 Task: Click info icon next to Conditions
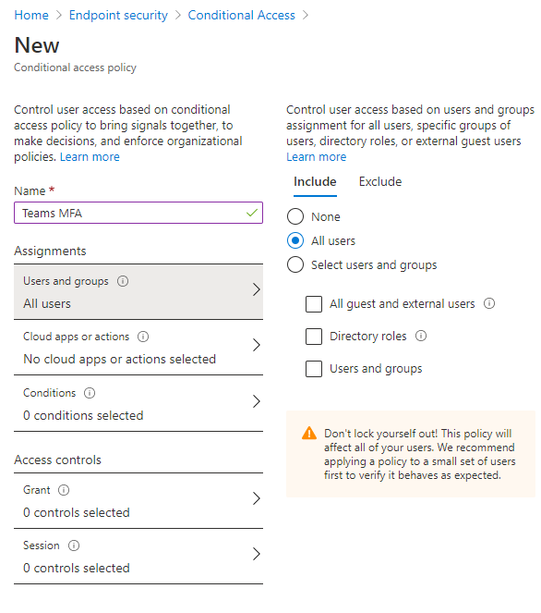point(90,393)
